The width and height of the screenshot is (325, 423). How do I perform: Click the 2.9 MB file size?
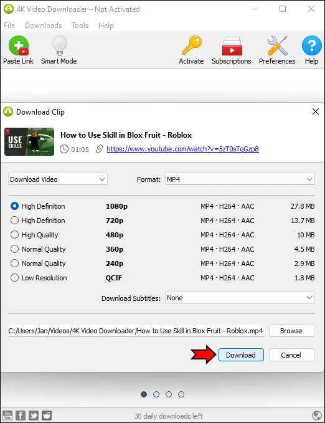coord(304,264)
